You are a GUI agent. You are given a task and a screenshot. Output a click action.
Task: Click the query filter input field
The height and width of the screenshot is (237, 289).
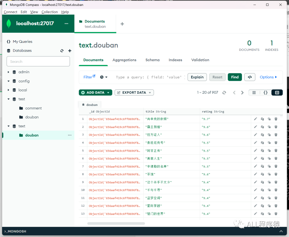point(150,77)
